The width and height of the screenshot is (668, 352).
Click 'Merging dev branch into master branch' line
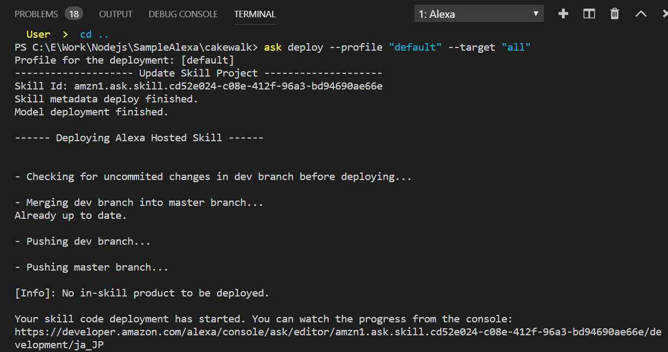[139, 203]
